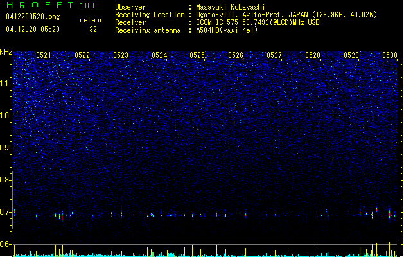Viewport: 404px width, 257px height.
Task: Click the 0525 time marker
Action: [x=197, y=55]
